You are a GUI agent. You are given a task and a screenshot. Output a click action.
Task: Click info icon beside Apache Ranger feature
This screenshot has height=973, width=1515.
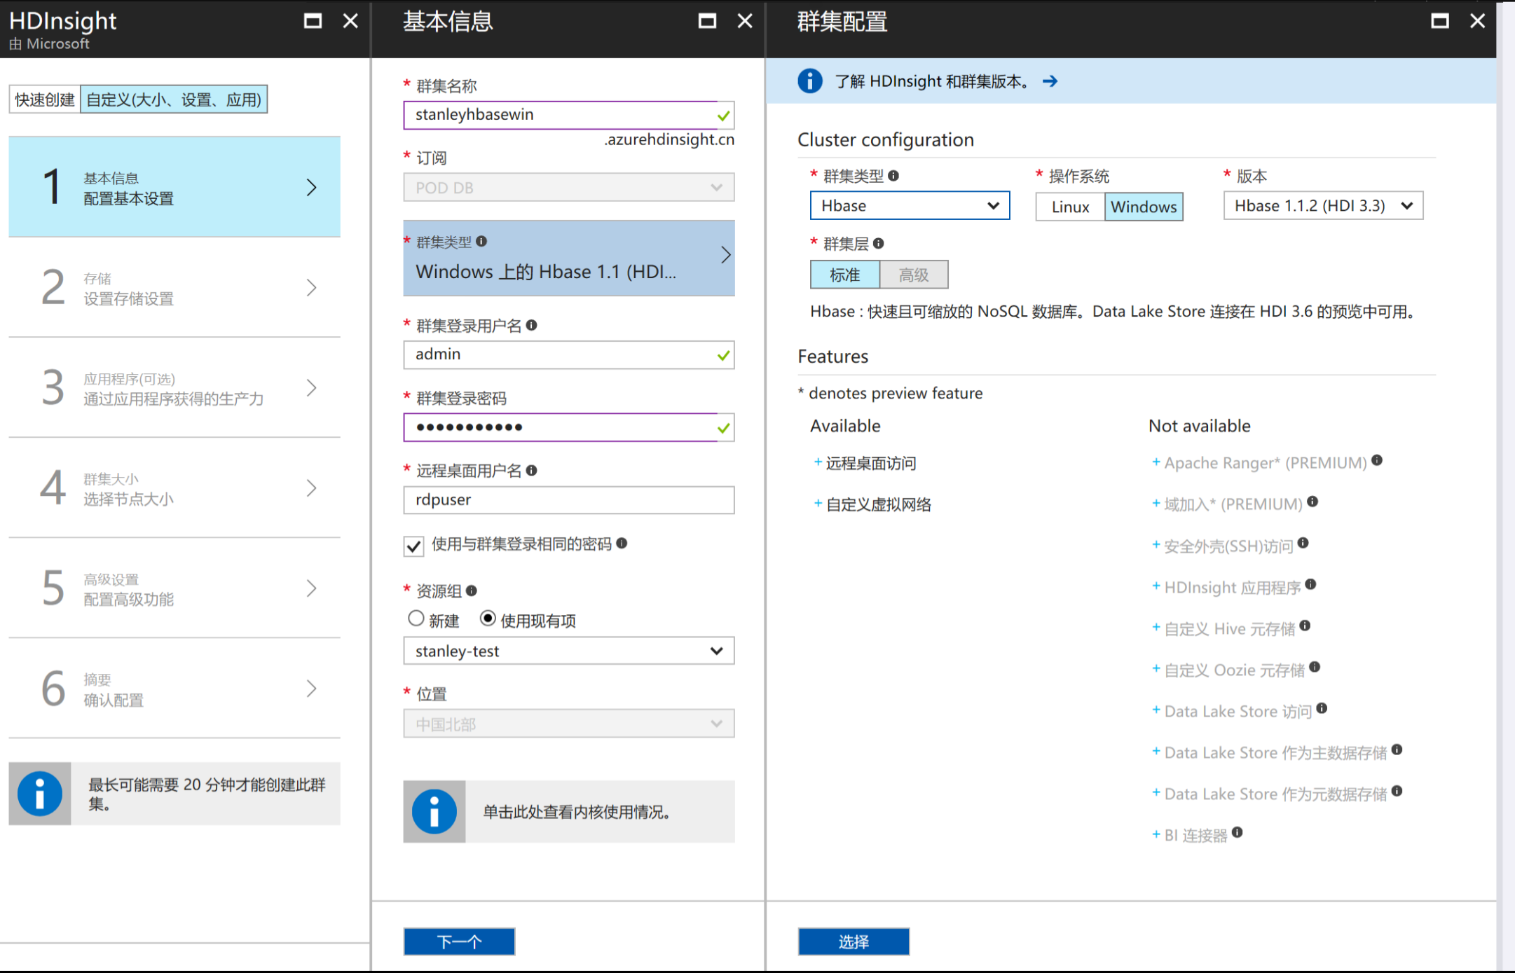(x=1377, y=460)
